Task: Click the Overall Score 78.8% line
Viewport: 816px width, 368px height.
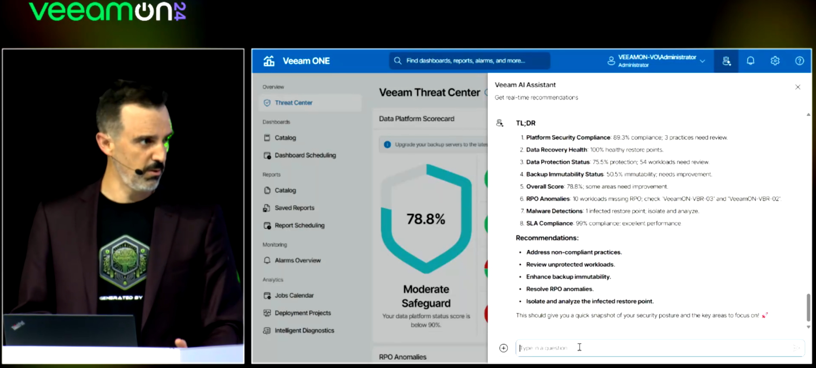Action: 597,186
